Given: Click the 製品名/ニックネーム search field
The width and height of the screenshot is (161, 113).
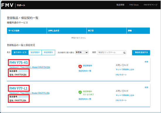Looking at the screenshot, I should 112,52.
